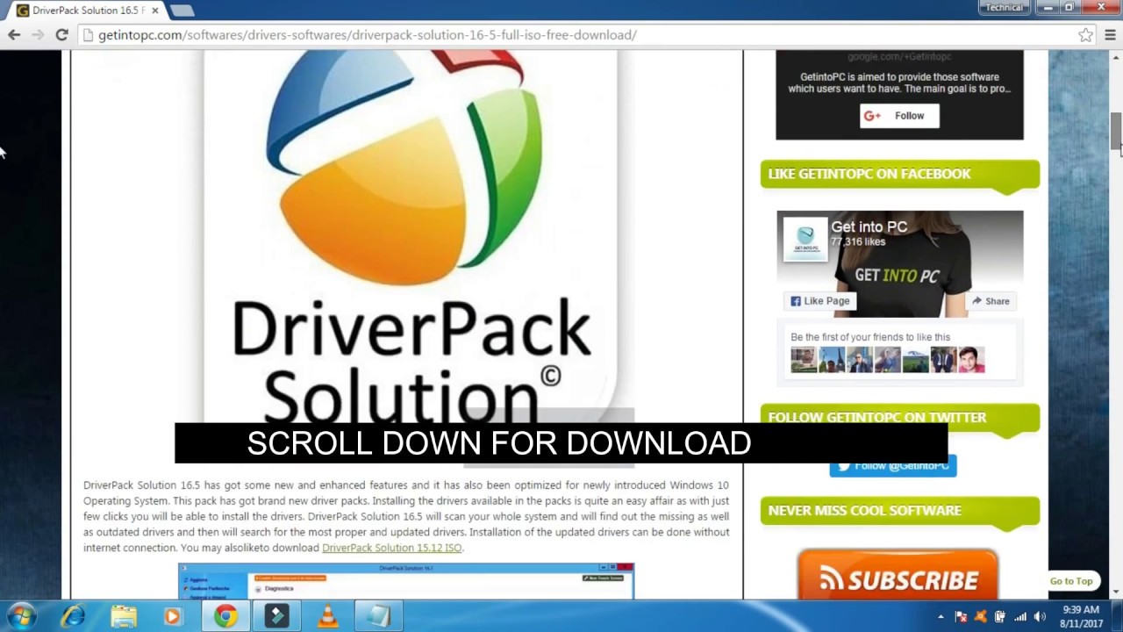
Task: Click the last friend avatar in the Facebook widget
Action: [971, 360]
